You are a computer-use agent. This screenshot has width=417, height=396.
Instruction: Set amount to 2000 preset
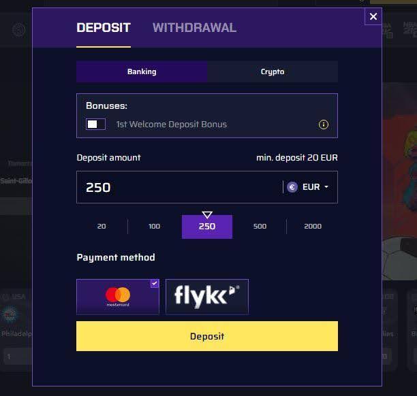click(x=313, y=227)
